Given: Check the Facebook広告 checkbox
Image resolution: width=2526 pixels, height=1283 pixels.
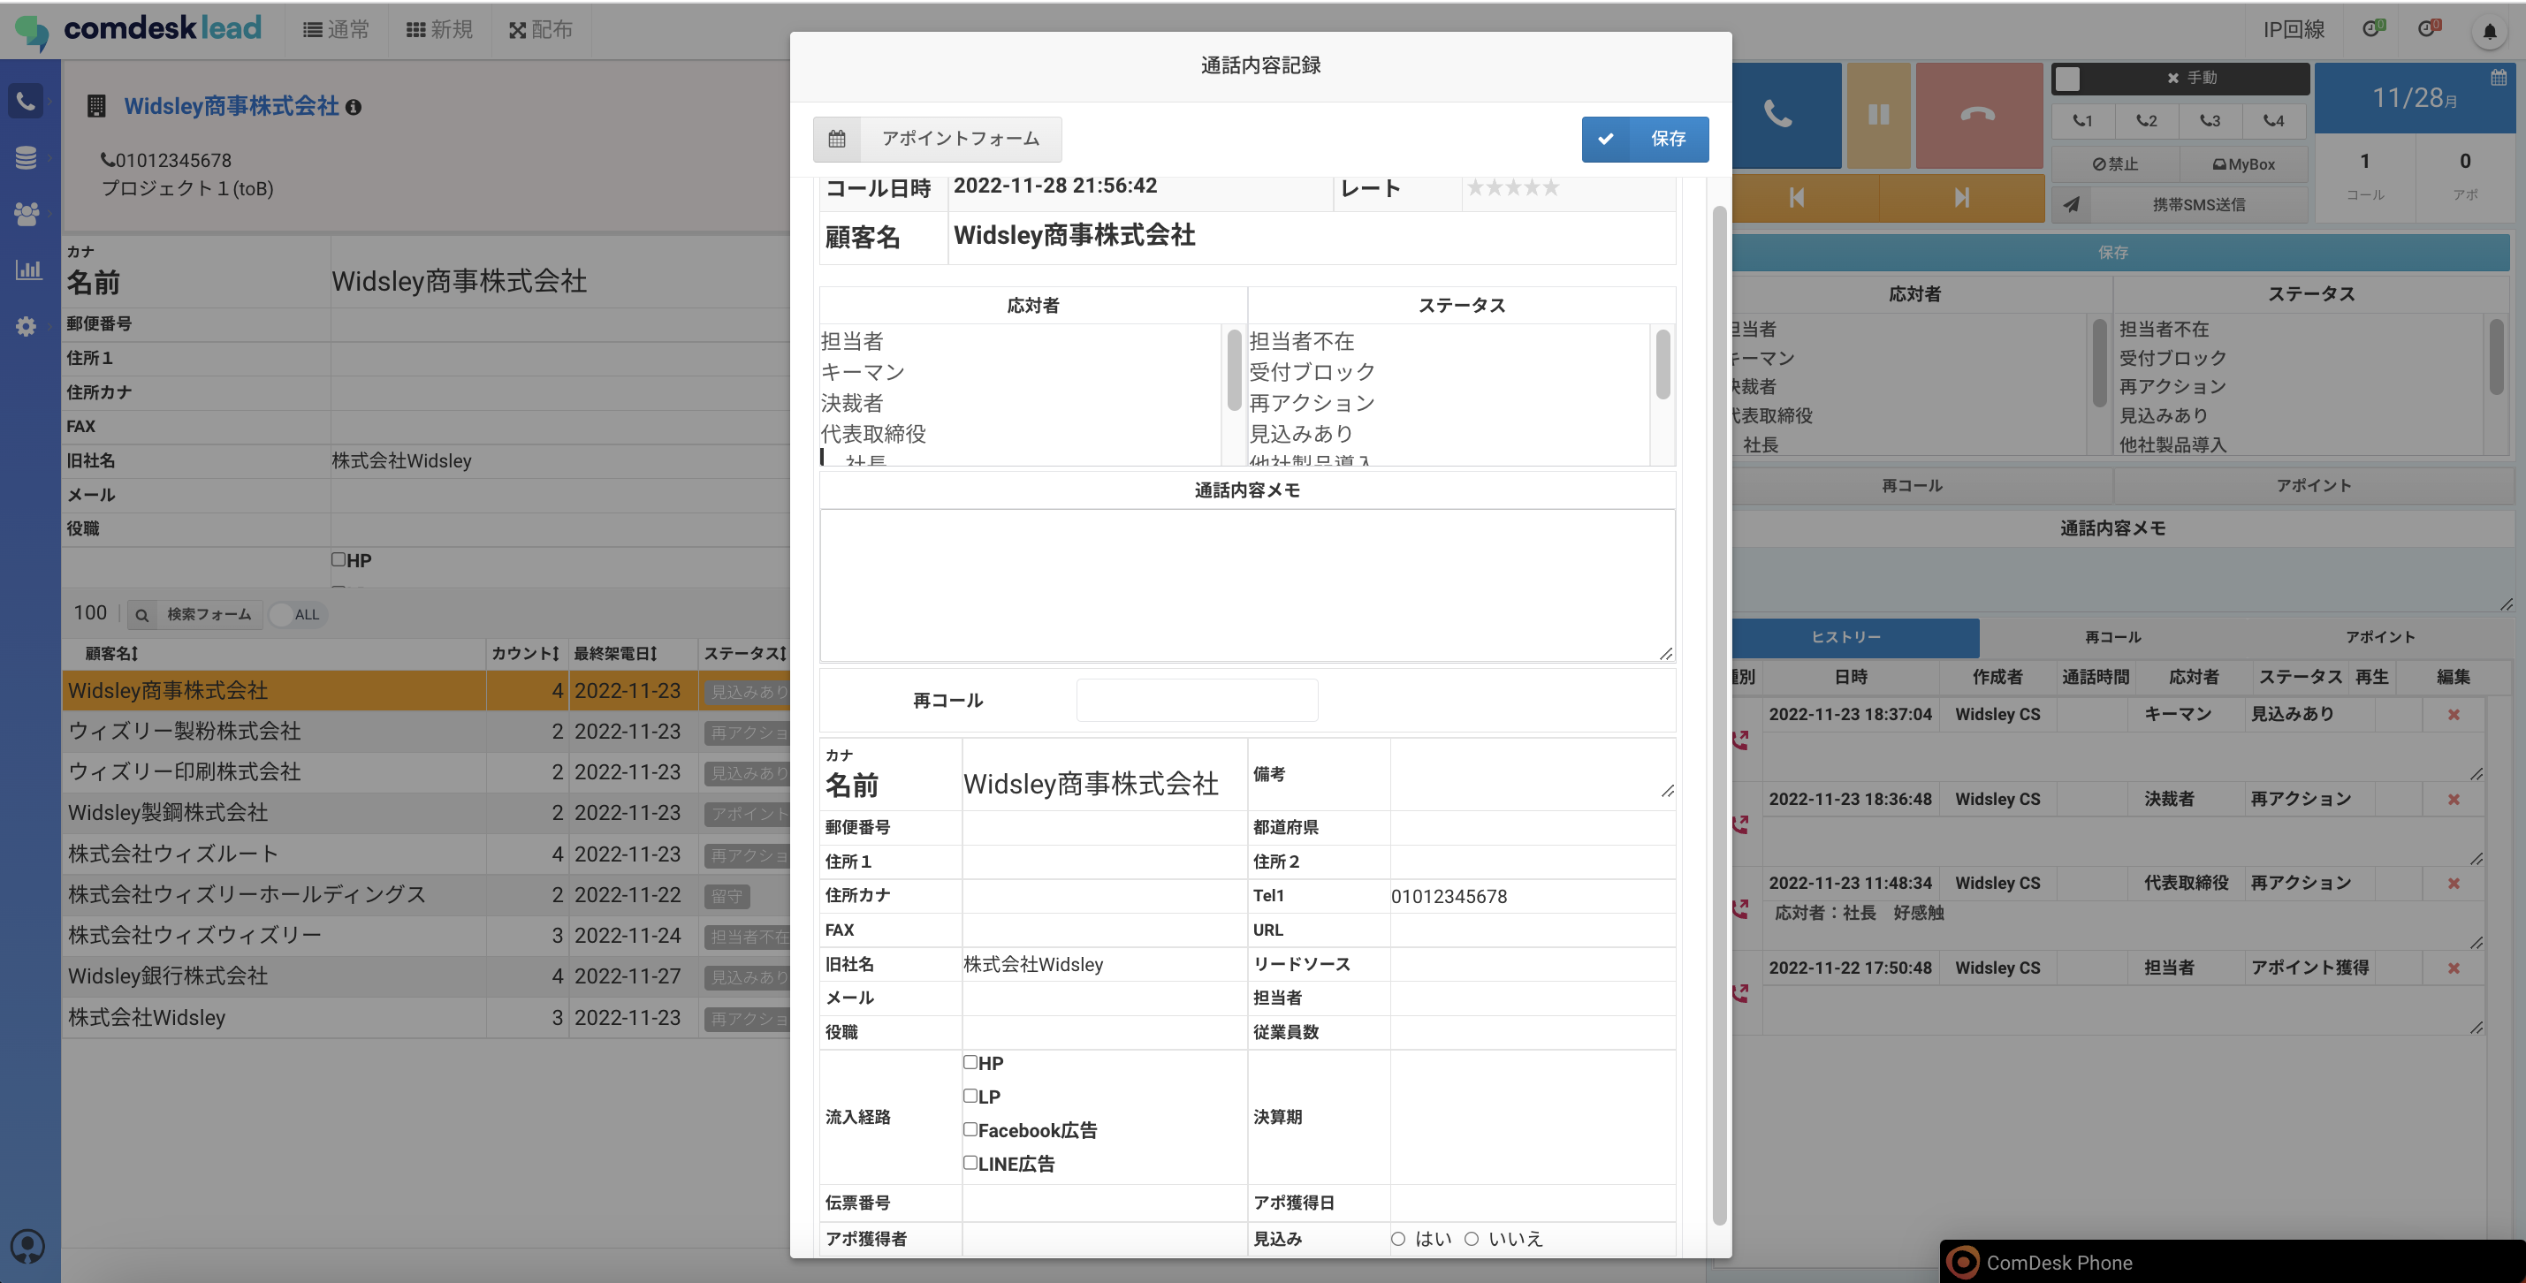Looking at the screenshot, I should (970, 1129).
